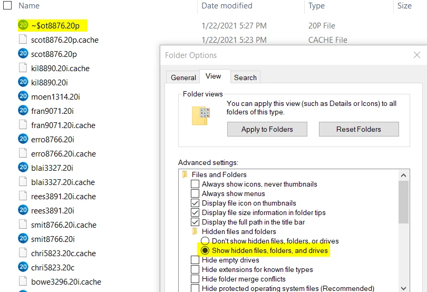The height and width of the screenshot is (292, 427).
Task: Select Don't show hidden files, folders, or drives
Action: click(x=205, y=241)
